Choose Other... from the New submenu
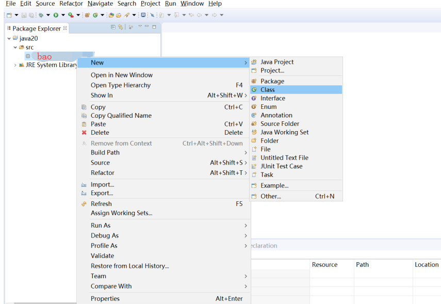Image resolution: width=441 pixels, height=304 pixels. [296, 197]
